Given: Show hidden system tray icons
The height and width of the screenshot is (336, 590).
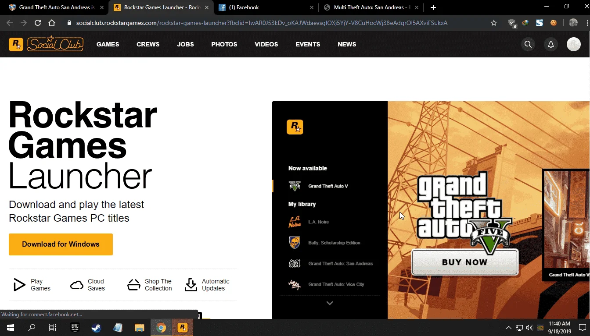Looking at the screenshot, I should 509,327.
